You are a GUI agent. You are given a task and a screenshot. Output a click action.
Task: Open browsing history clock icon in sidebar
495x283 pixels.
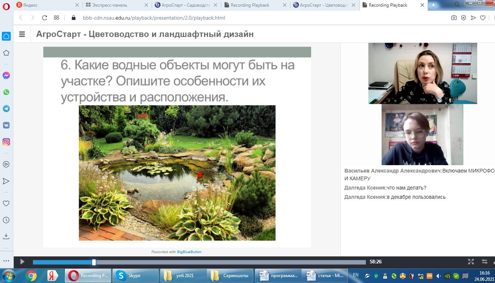tap(6, 220)
